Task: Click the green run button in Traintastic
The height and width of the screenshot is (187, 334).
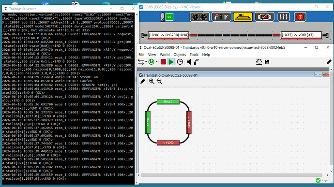Action: pyautogui.click(x=171, y=62)
